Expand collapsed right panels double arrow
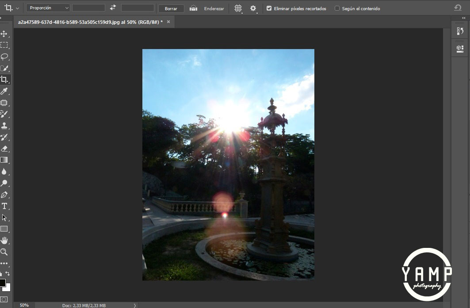 [x=463, y=18]
